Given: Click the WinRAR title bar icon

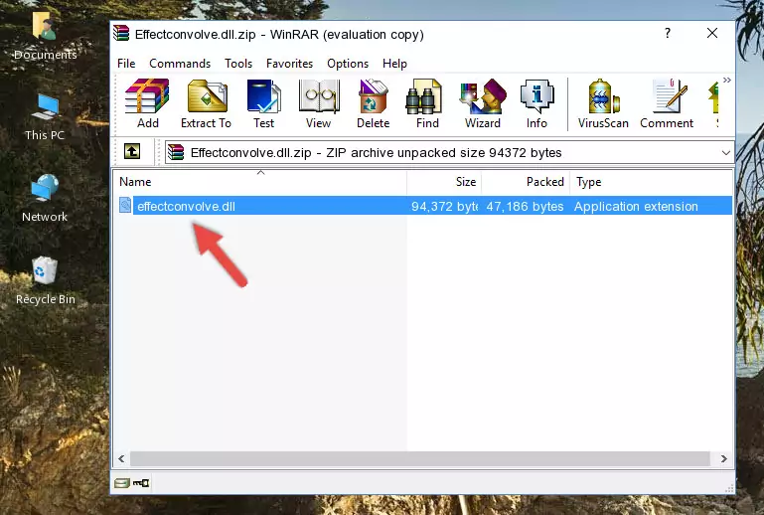Looking at the screenshot, I should [121, 34].
